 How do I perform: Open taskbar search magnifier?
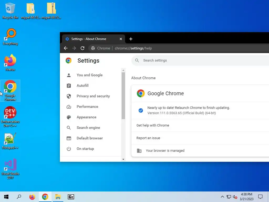click(19, 197)
